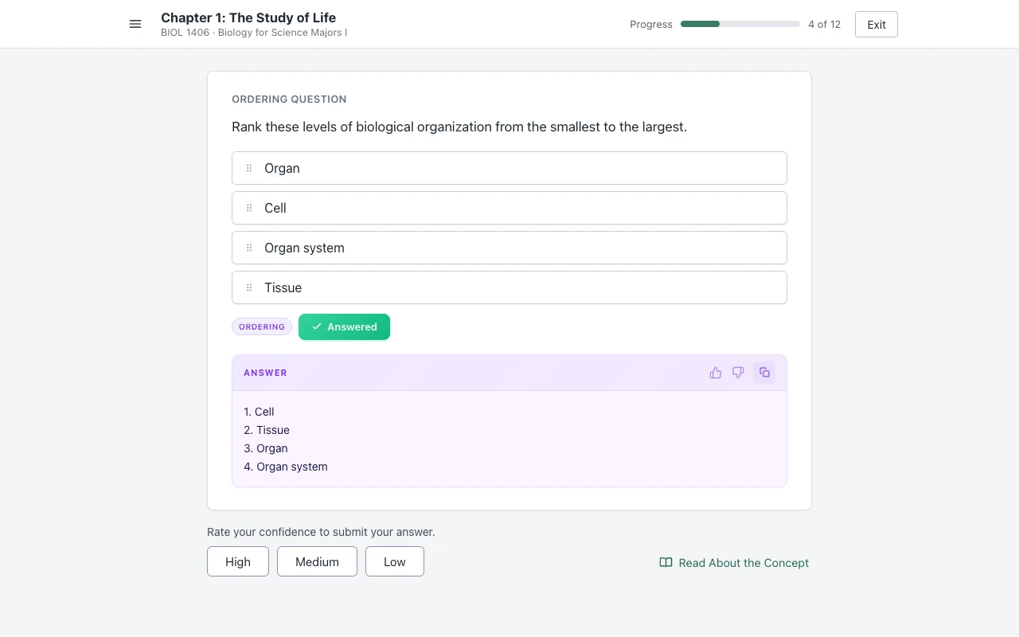Click the thumbs up icon on the answer
Image resolution: width=1019 pixels, height=637 pixels.
[716, 373]
